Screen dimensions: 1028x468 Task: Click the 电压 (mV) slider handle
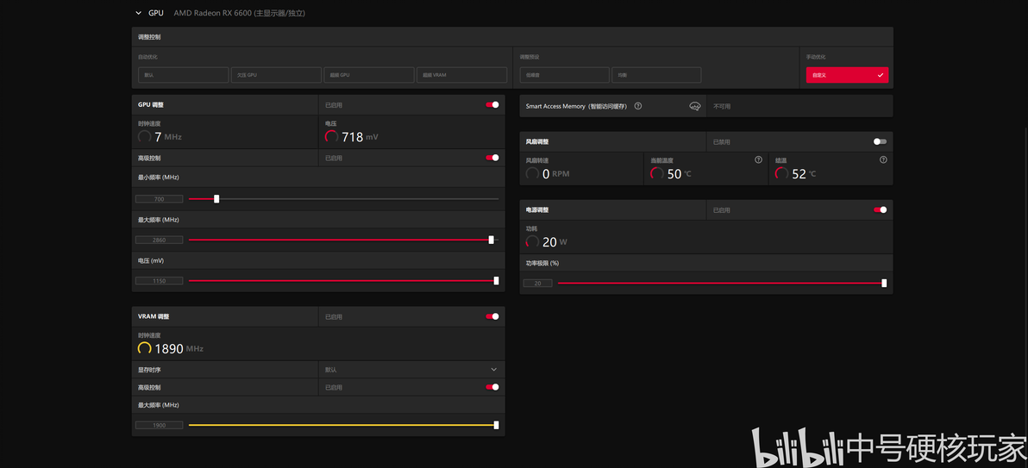tap(496, 280)
